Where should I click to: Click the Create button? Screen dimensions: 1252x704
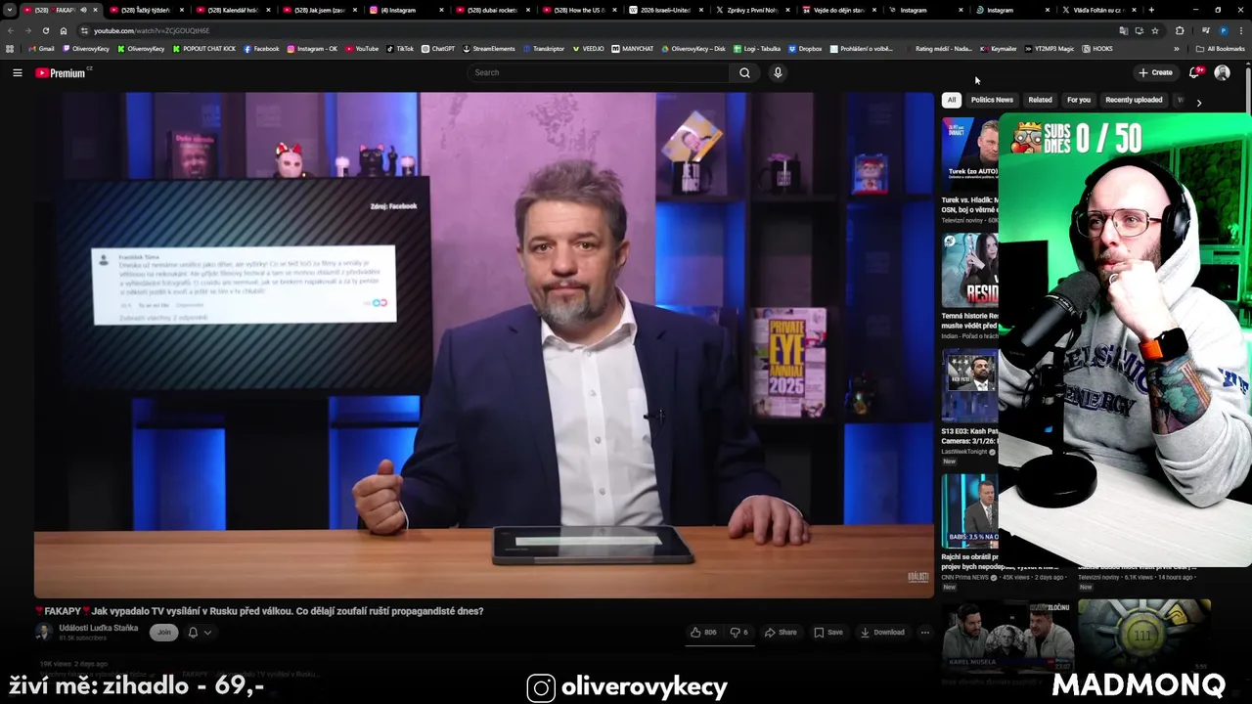pyautogui.click(x=1155, y=72)
